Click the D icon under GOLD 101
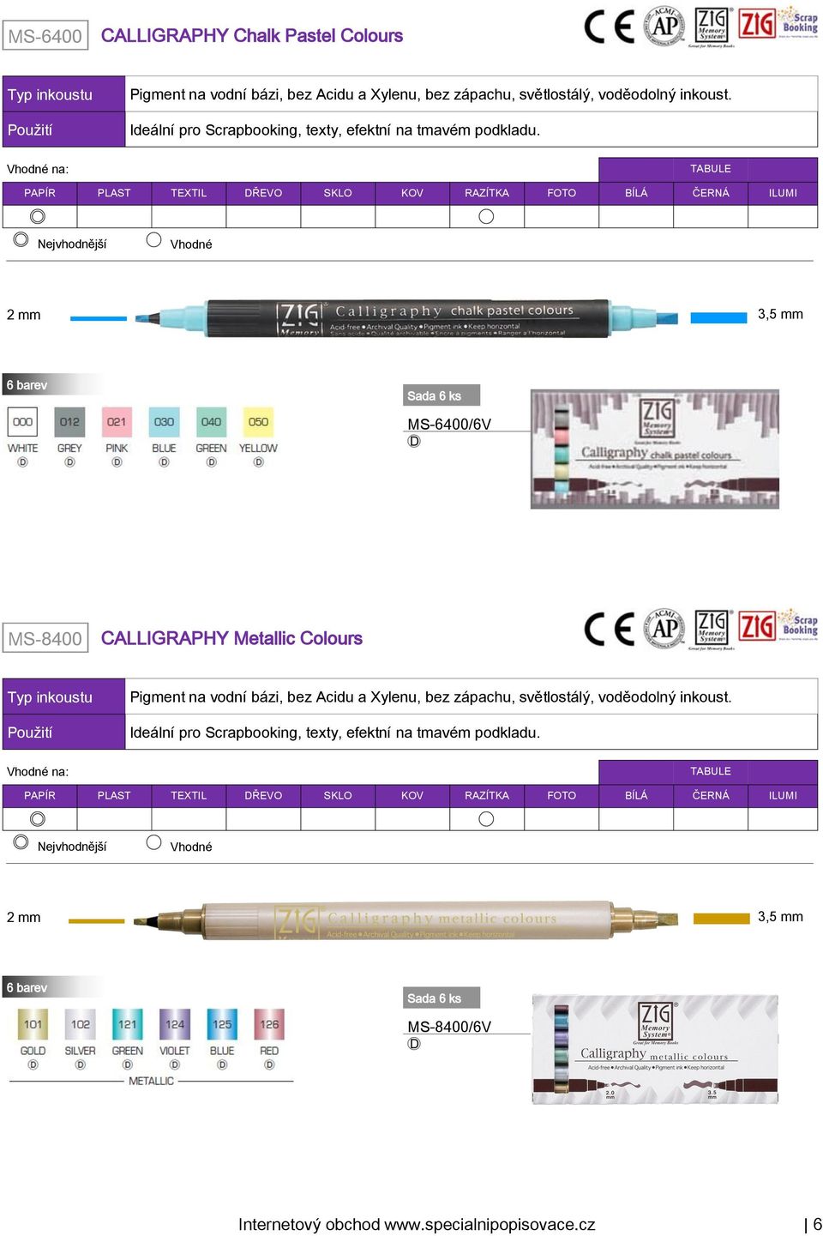Image resolution: width=823 pixels, height=1236 pixels. [33, 1064]
